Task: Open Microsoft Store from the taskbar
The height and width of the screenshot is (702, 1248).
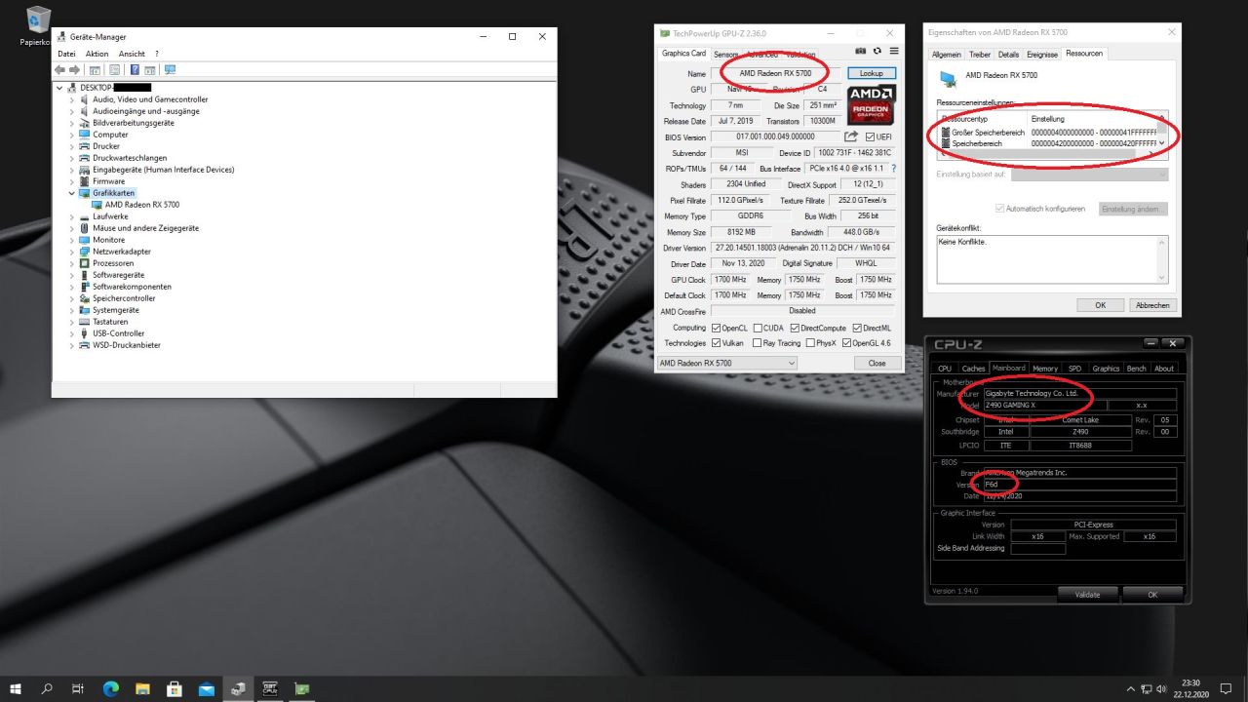Action: tap(175, 688)
